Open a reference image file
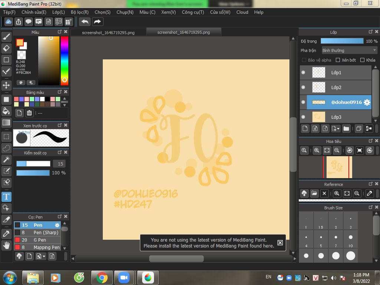This screenshot has width=380, height=285. pyautogui.click(x=314, y=193)
